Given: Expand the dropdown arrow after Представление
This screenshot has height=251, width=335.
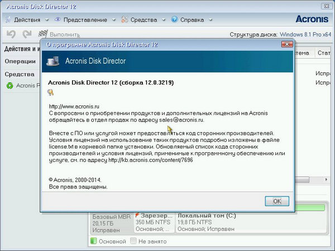Looking at the screenshot, I should click(114, 20).
